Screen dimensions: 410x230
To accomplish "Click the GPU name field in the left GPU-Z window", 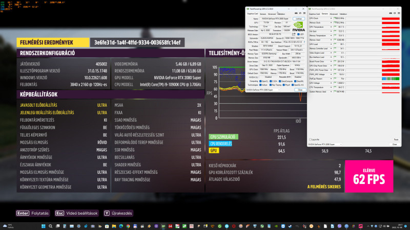I will (x=275, y=19).
